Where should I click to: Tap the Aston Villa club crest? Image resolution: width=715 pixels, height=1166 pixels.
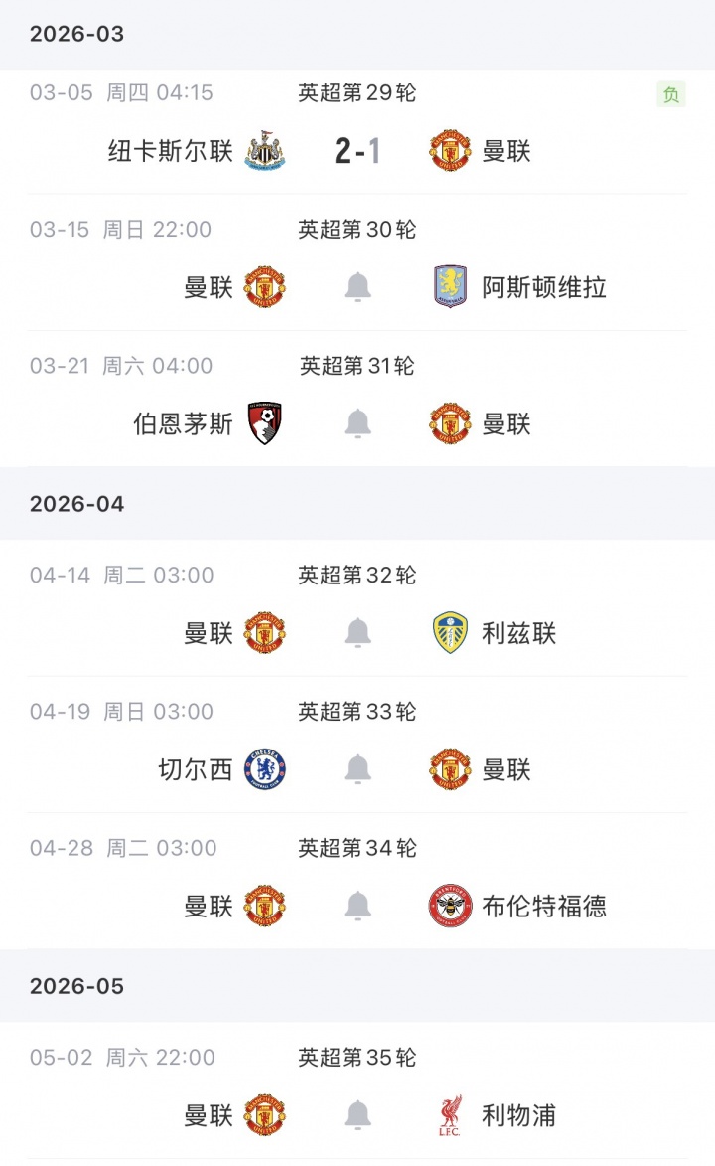[x=450, y=287]
